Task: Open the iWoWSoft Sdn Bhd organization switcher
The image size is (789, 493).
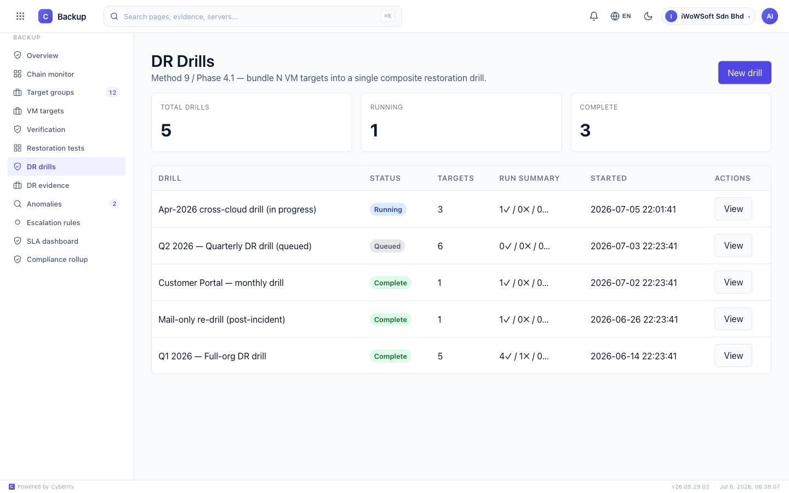Action: point(708,16)
